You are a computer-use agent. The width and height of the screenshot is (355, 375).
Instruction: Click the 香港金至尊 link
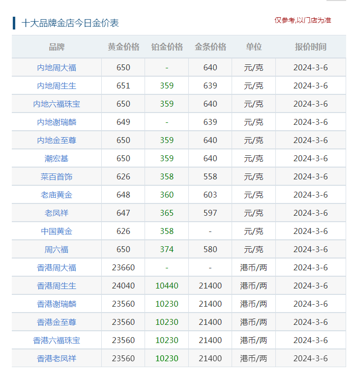(57, 322)
